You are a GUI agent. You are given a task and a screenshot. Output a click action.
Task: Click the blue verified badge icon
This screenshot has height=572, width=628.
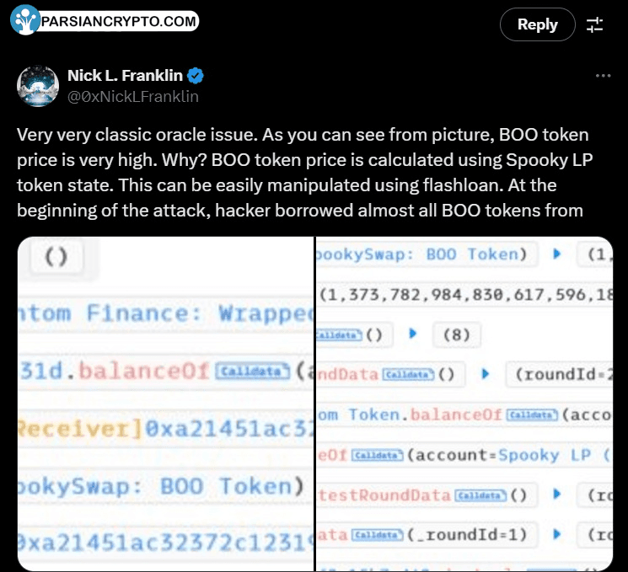(x=196, y=76)
